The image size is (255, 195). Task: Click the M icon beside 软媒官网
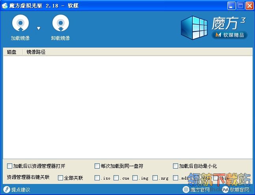(225, 189)
